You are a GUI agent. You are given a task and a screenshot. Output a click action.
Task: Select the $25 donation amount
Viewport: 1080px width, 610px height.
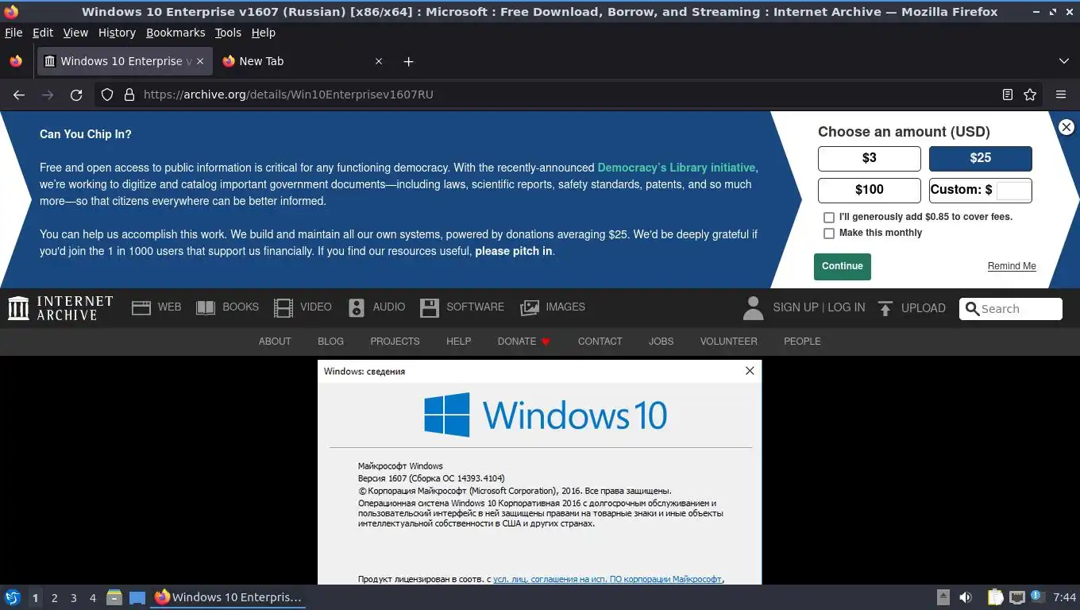click(x=981, y=158)
